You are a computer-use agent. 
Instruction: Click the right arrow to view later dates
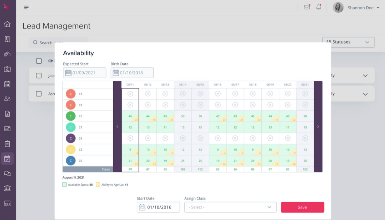(318, 127)
